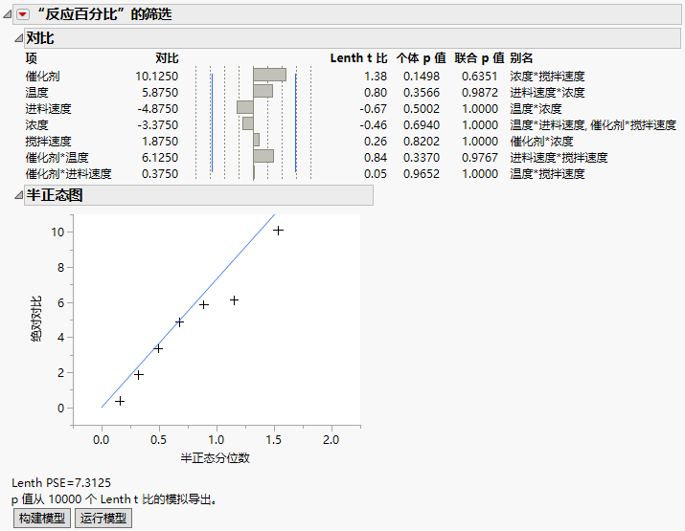Click the Lenth PSE=7.3125 text
The image size is (685, 531).
click(61, 482)
